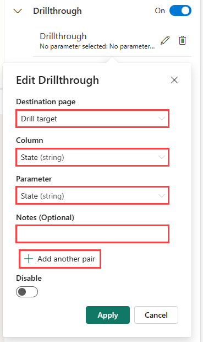The width and height of the screenshot is (203, 342).
Task: Open the Parameter dropdown showing State
Action: [92, 196]
